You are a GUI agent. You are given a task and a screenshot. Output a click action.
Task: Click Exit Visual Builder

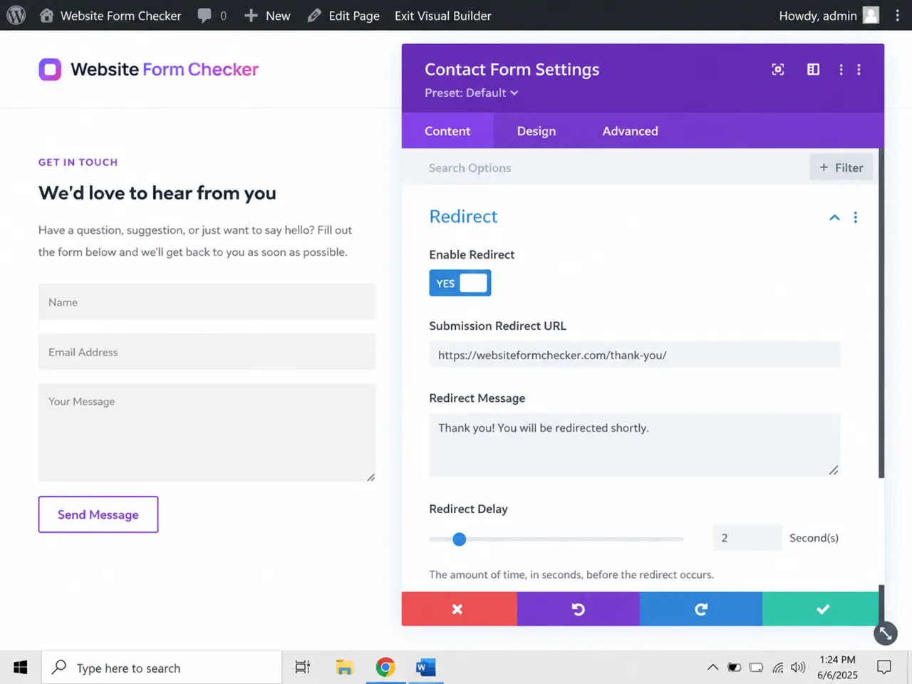click(x=443, y=16)
